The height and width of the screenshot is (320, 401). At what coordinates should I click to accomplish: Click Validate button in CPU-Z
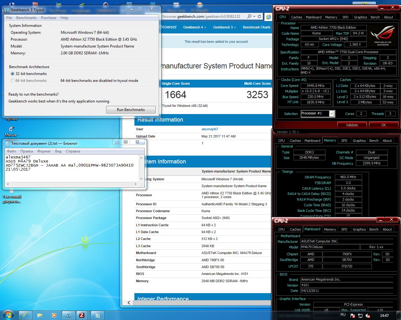coord(352,125)
